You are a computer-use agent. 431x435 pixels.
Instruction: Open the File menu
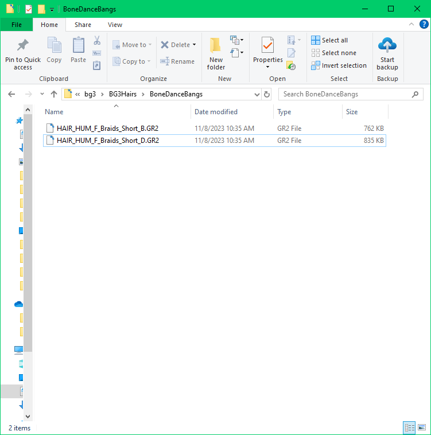click(17, 25)
